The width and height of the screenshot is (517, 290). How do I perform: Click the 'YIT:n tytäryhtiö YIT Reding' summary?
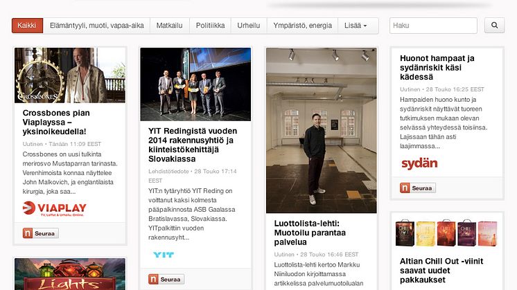192,214
